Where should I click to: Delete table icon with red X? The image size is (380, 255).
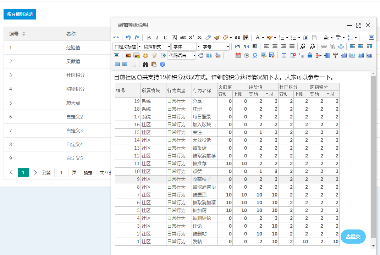click(x=293, y=55)
